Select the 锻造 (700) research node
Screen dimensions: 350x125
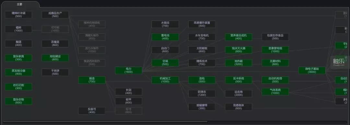click(92, 80)
